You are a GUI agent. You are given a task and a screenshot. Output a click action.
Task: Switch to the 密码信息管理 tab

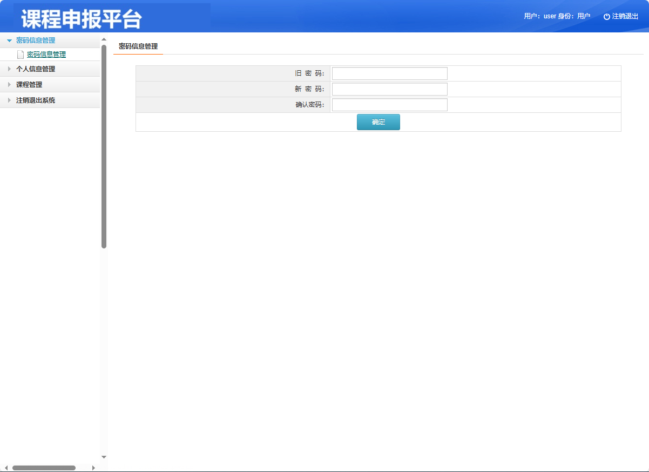tap(138, 46)
